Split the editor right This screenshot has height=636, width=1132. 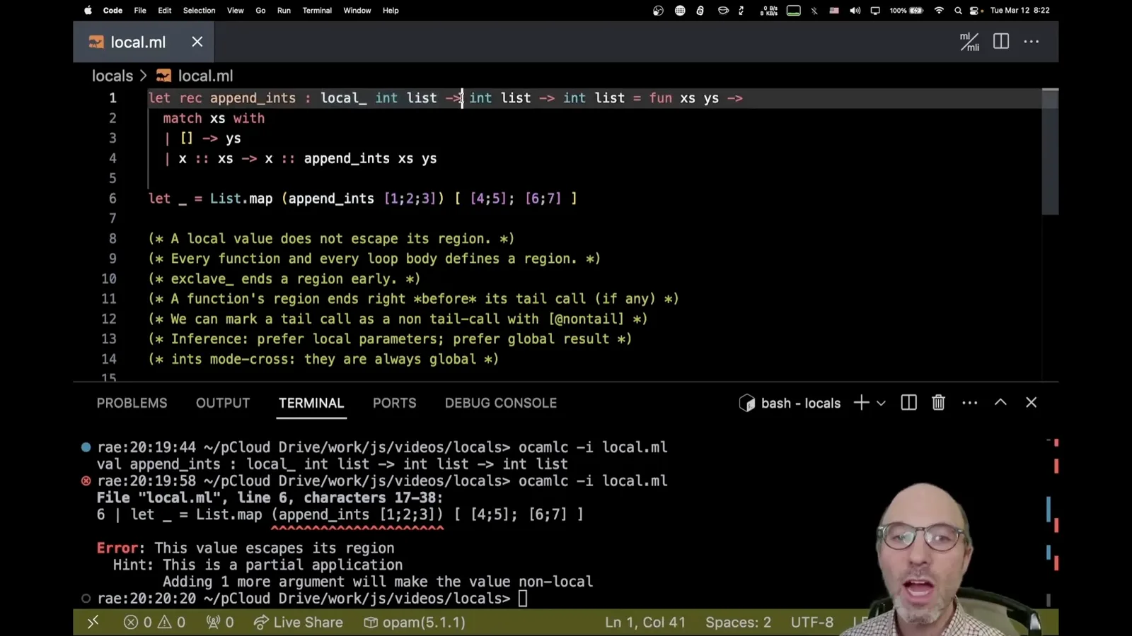(x=1001, y=42)
